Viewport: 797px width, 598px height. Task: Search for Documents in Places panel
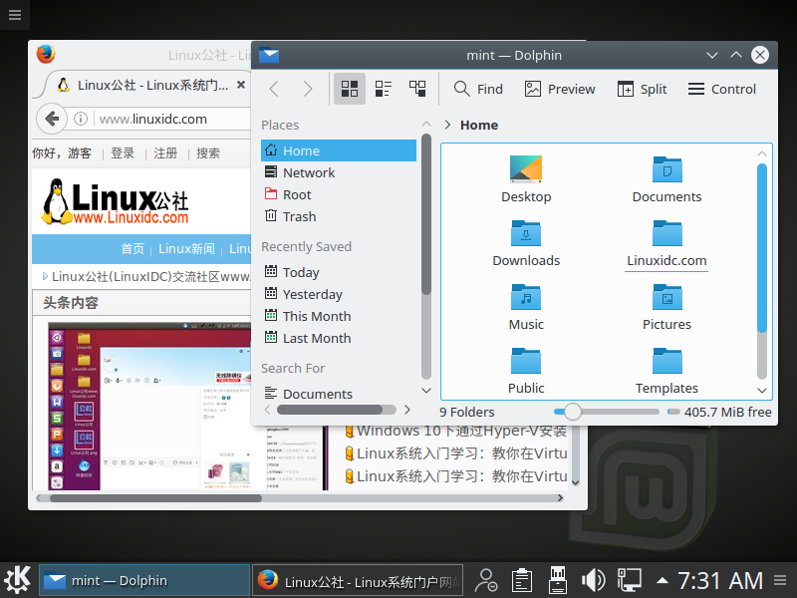tap(339, 394)
